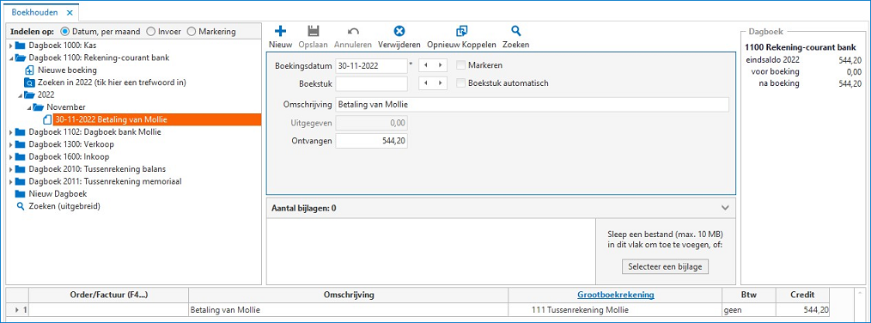Click the Omschrijving input field
This screenshot has height=323, width=871.
click(533, 105)
